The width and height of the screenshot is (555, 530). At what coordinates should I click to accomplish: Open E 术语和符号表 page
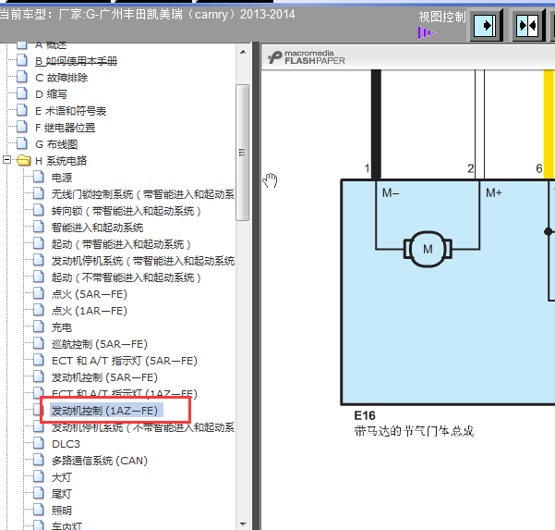[x=70, y=111]
